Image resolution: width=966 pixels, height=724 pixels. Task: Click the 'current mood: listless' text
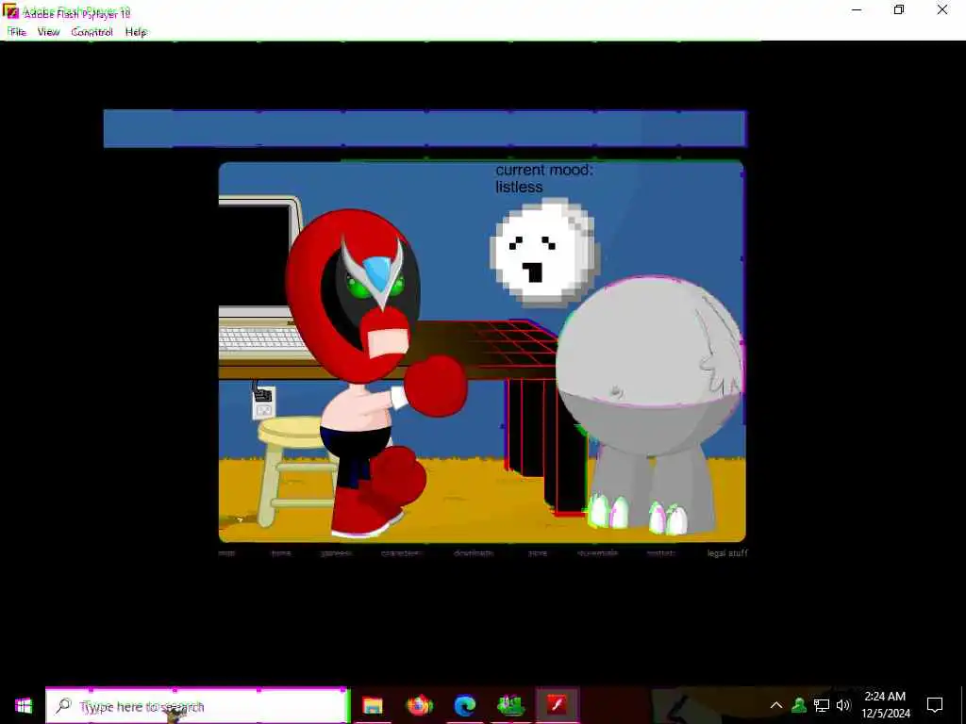pyautogui.click(x=544, y=178)
